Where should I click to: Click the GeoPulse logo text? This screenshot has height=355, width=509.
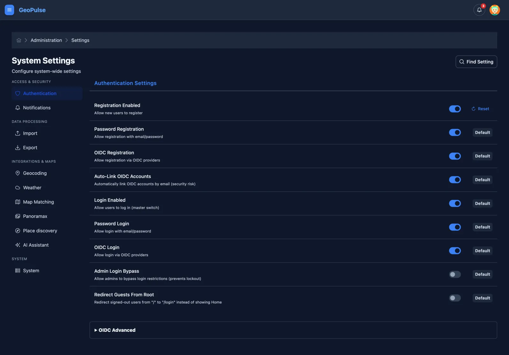click(x=32, y=10)
